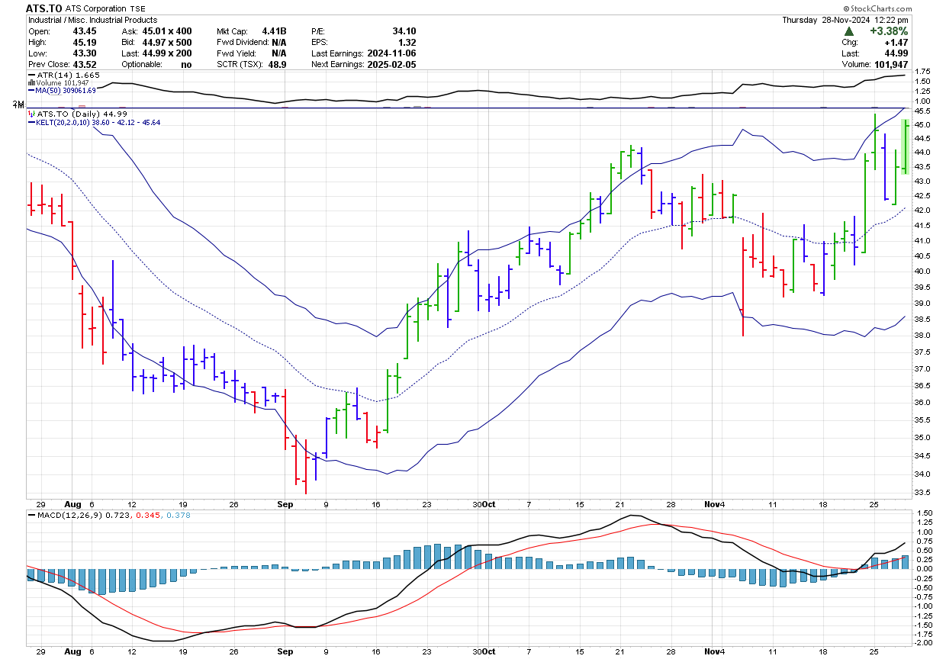Screen dimensions: 946x659
Task: Click the Next Earnings date 2025-02-05
Action: click(x=391, y=64)
